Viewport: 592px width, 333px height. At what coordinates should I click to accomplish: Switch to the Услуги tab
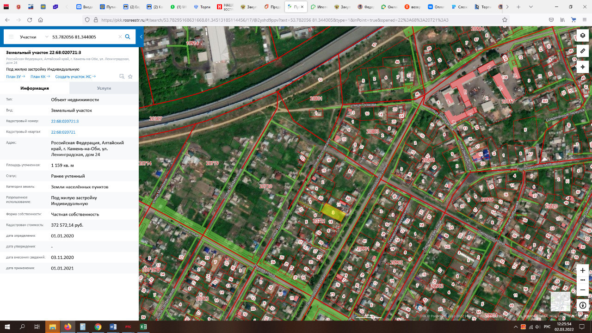104,88
